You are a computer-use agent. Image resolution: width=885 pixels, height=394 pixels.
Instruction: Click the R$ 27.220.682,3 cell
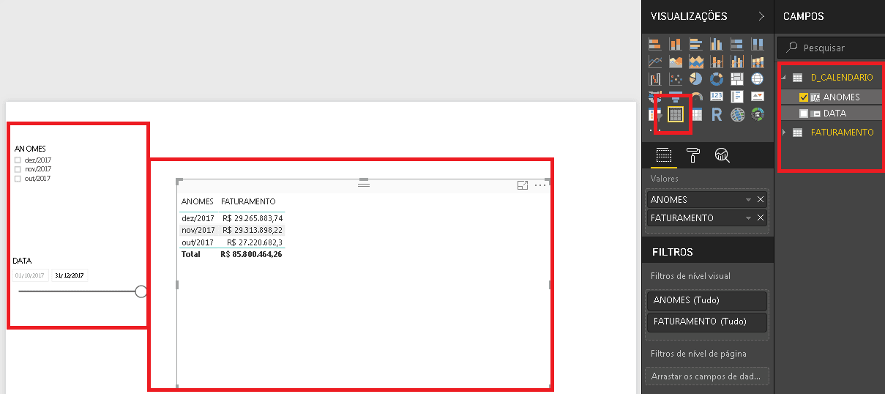[255, 242]
